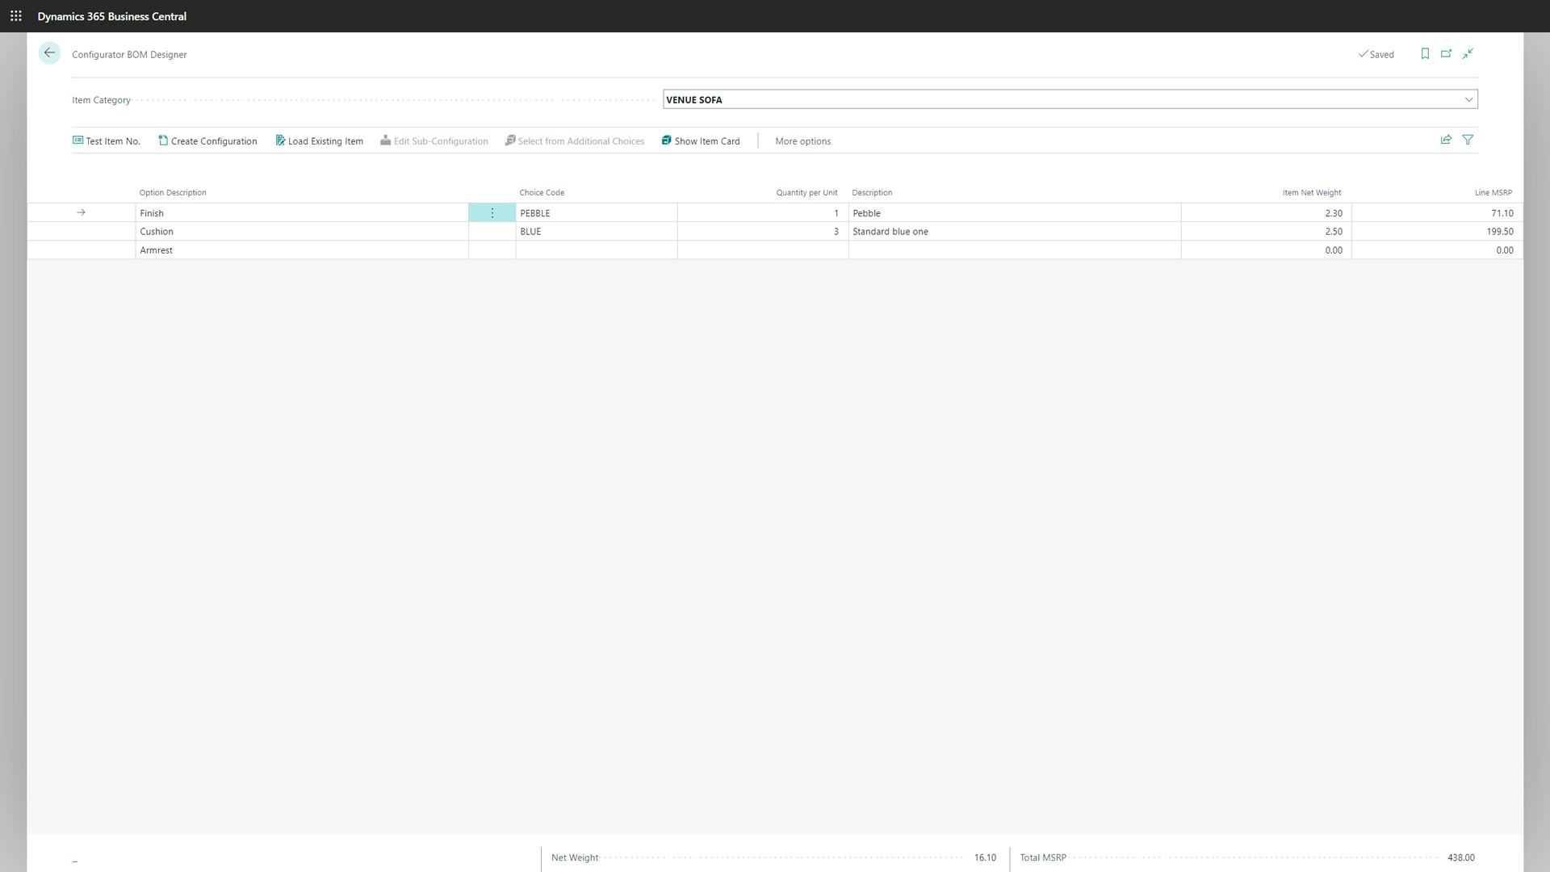
Task: Toggle the filter pane funnel icon
Action: tap(1468, 140)
